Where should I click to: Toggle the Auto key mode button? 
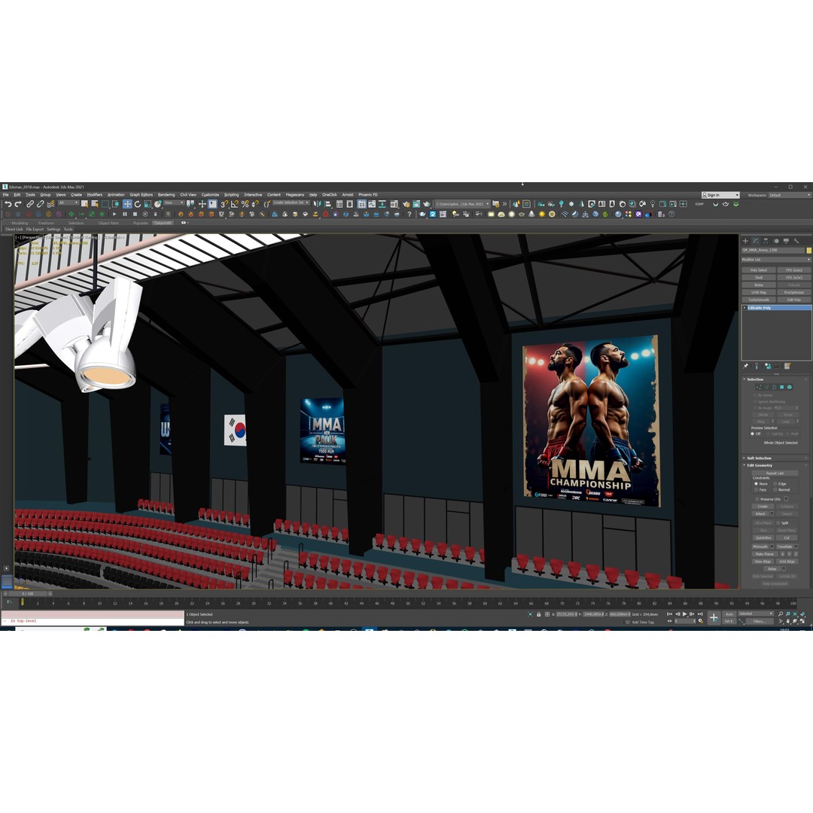click(x=729, y=614)
